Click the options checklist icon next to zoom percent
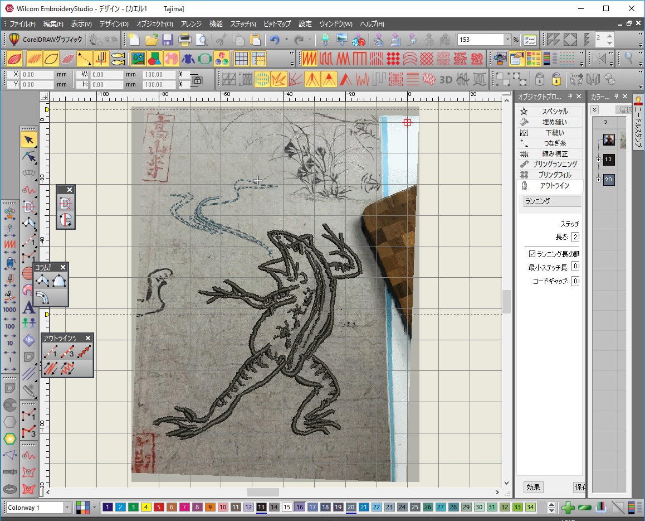This screenshot has width=645, height=521. pos(530,40)
